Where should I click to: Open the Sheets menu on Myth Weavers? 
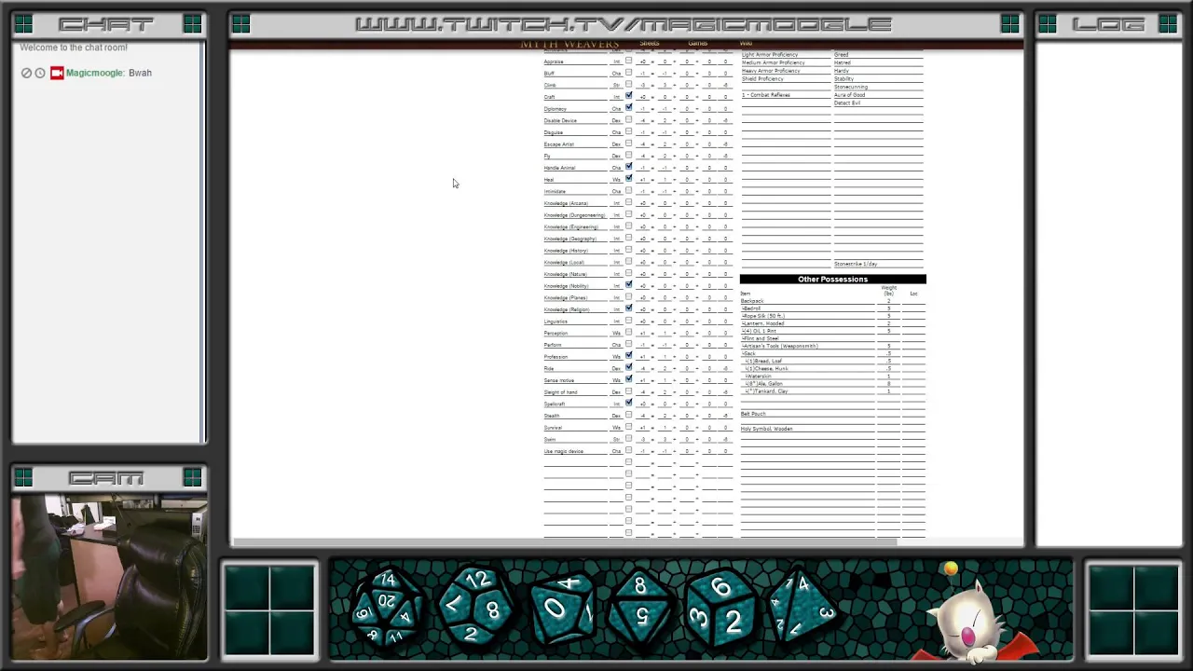point(650,44)
